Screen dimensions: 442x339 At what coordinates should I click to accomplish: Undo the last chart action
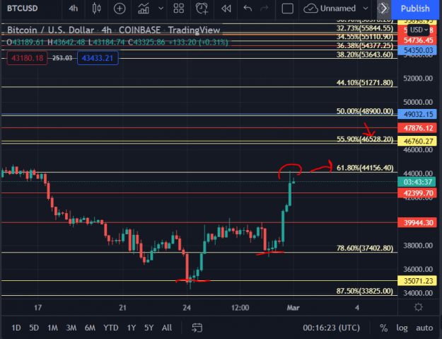point(248,8)
